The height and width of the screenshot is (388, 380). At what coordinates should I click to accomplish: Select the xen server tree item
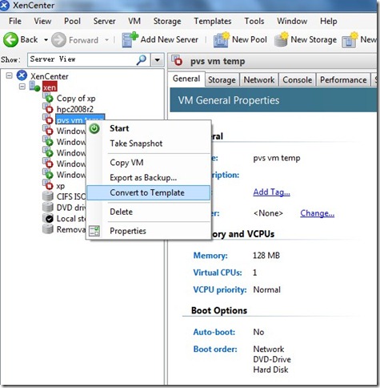pyautogui.click(x=50, y=87)
